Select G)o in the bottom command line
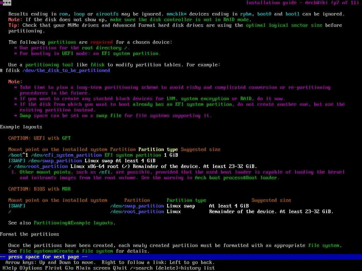This screenshot has height=271, width=362. (x=69, y=268)
